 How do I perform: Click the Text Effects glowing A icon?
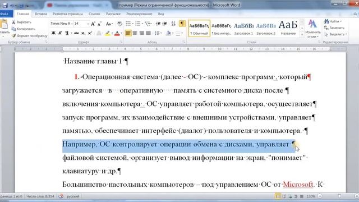coord(99,33)
